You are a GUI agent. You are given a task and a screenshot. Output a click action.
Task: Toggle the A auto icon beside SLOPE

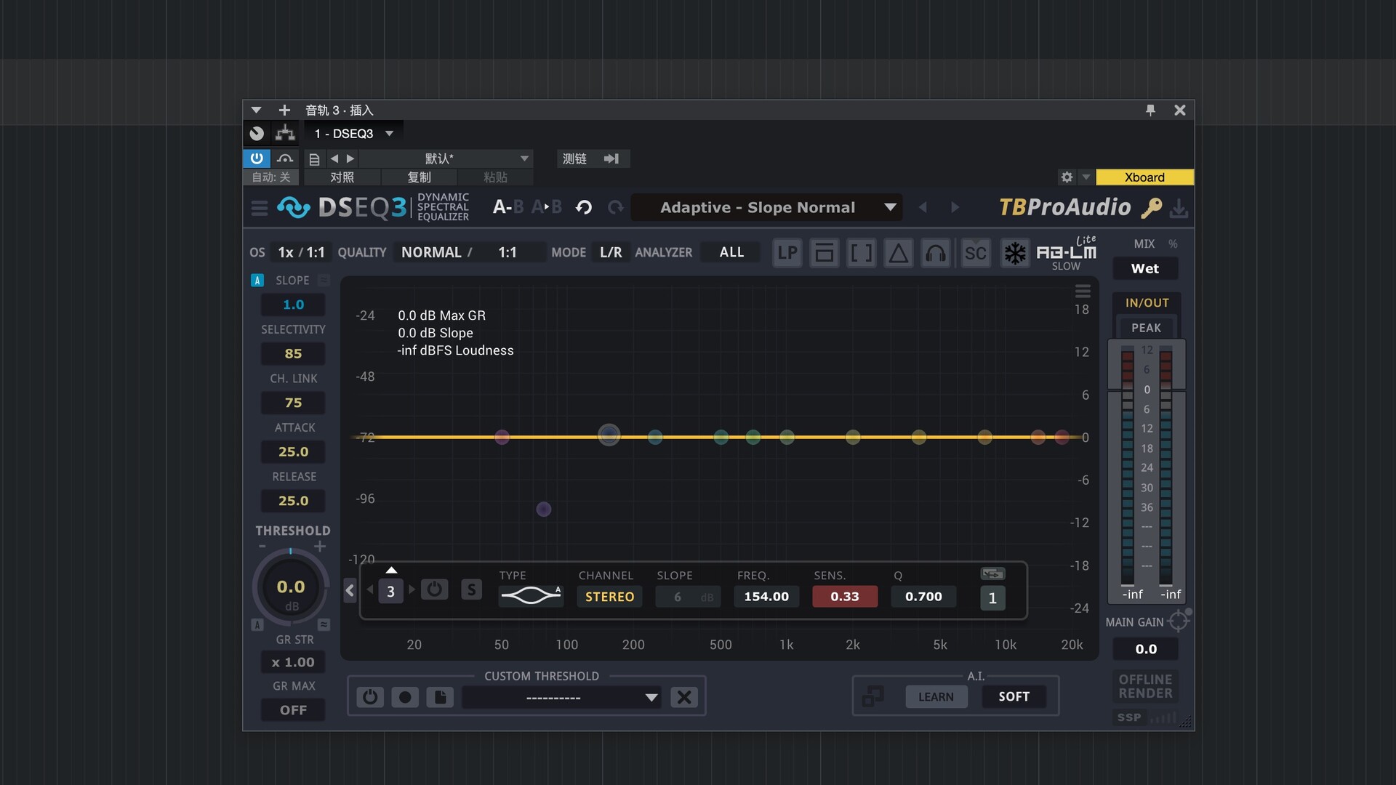[257, 281]
